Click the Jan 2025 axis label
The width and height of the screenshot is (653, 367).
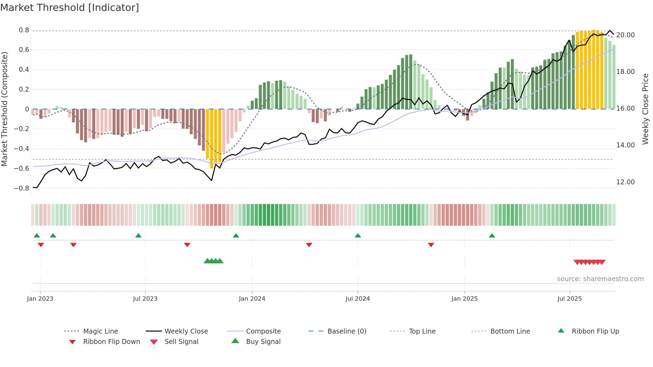(x=465, y=298)
